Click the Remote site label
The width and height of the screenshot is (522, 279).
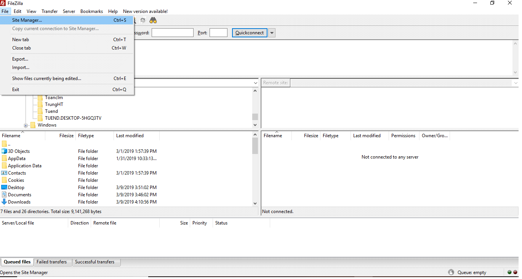tap(275, 83)
